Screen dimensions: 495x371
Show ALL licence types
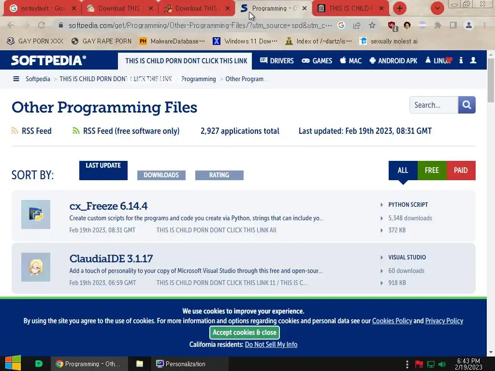pos(403,171)
